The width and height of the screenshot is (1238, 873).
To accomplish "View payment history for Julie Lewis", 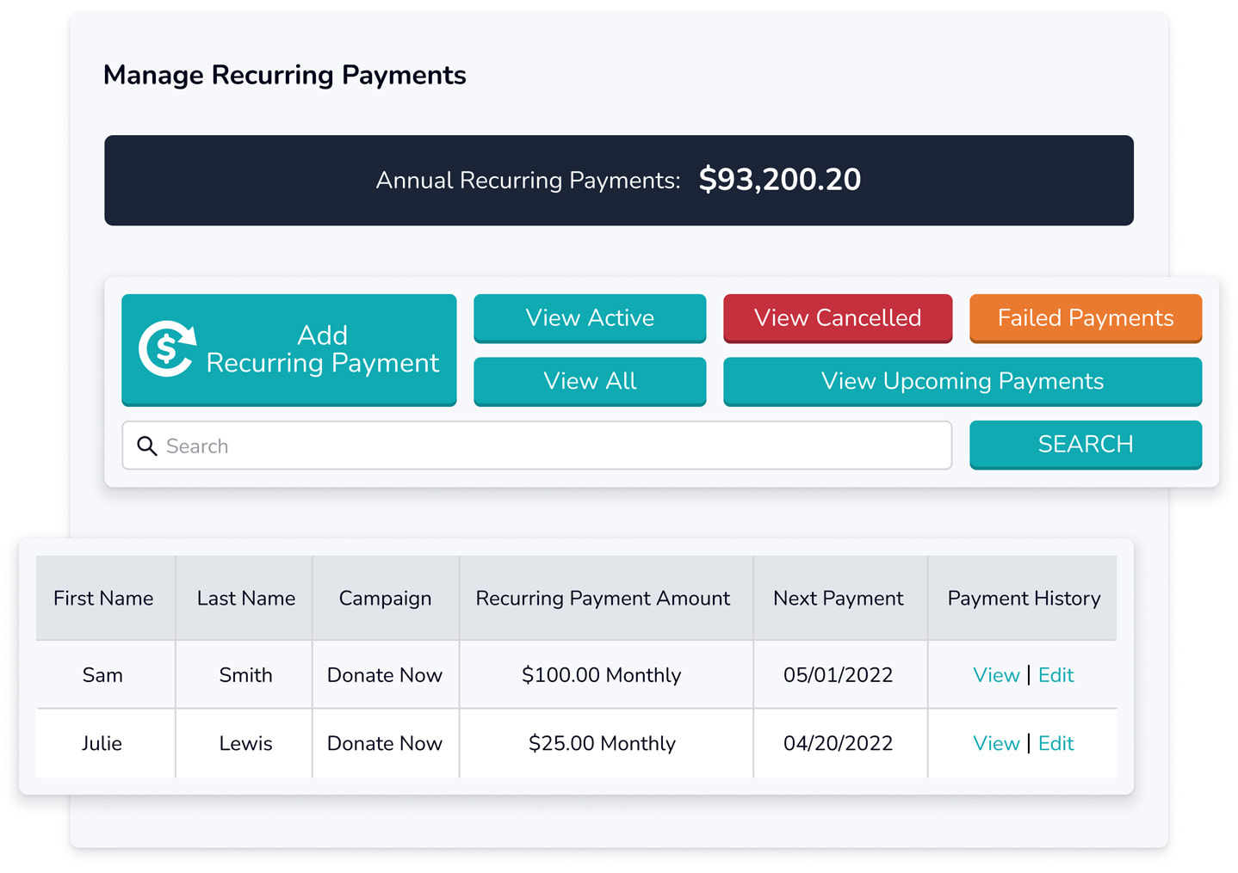I will point(996,743).
